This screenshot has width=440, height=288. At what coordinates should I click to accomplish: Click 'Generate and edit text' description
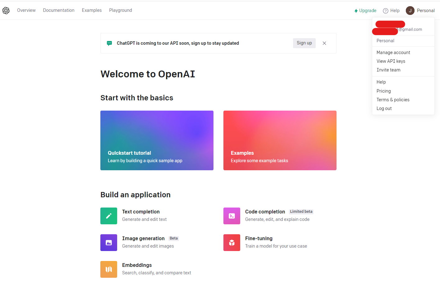point(144,219)
